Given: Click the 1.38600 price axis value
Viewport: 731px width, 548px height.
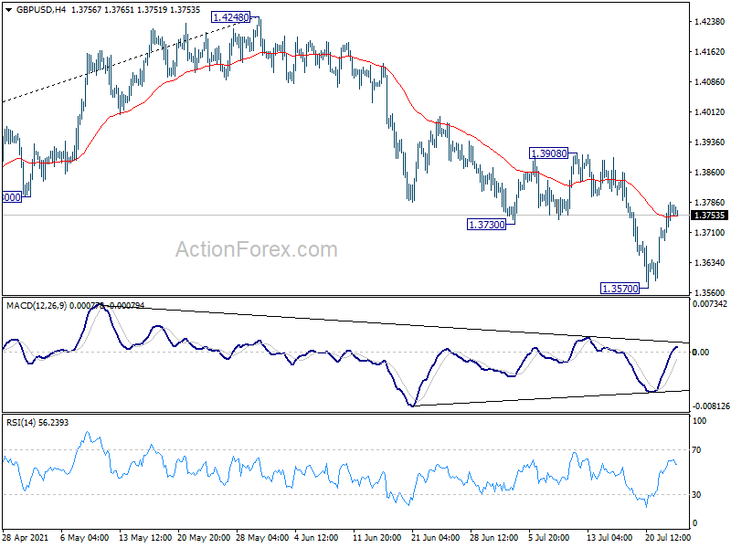Looking at the screenshot, I should (x=710, y=172).
